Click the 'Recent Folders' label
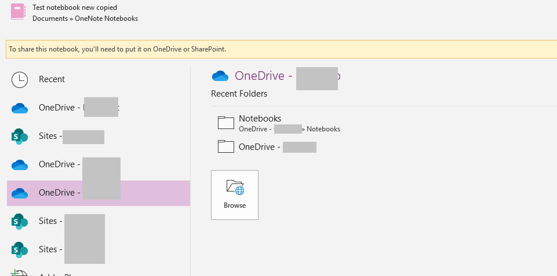This screenshot has height=276, width=557. pyautogui.click(x=239, y=94)
